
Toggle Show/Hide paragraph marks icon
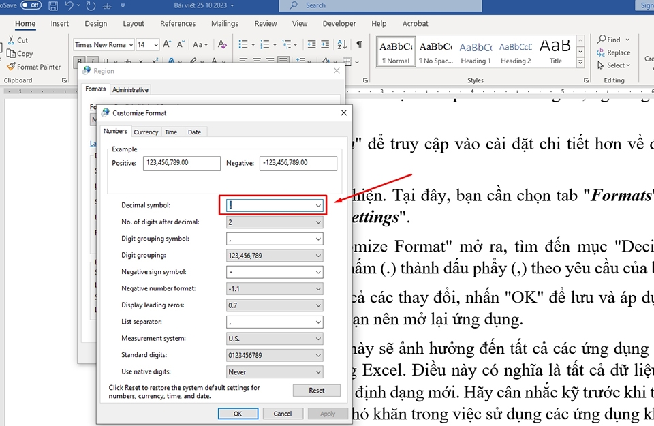click(x=359, y=44)
